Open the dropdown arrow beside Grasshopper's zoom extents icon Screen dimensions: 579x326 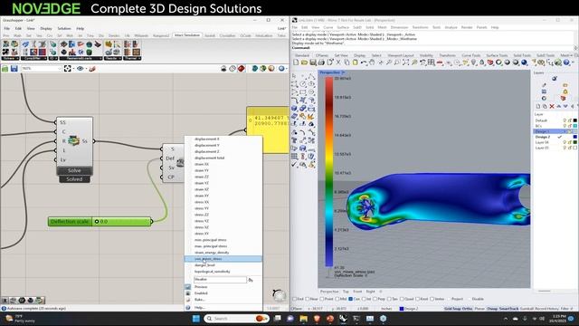[x=72, y=69]
